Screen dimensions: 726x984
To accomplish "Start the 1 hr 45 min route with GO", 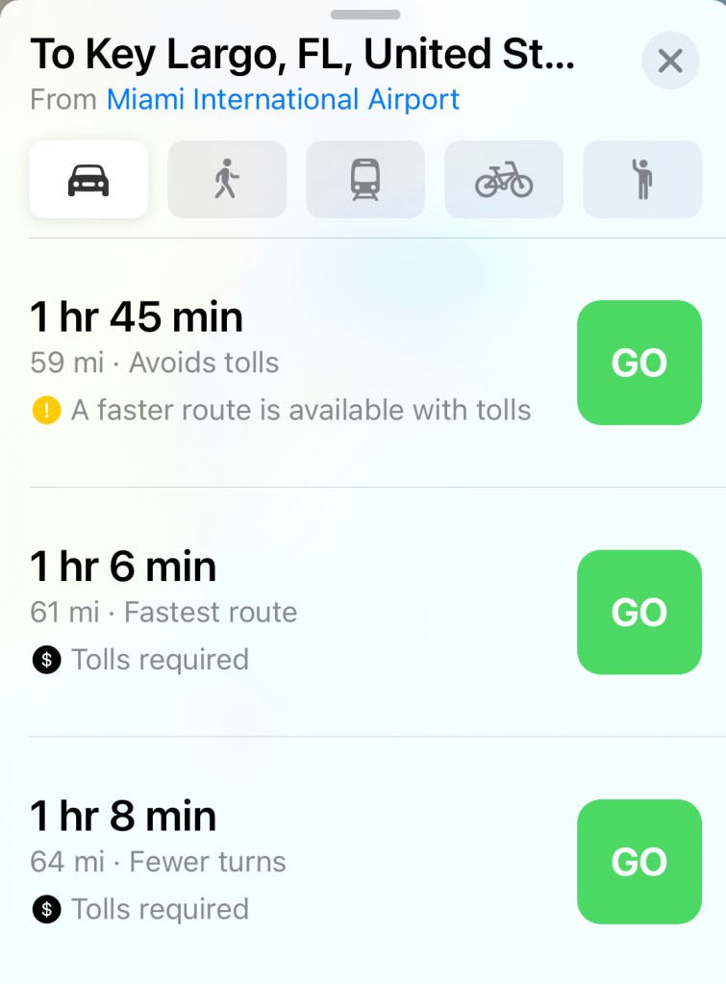I will coord(639,363).
